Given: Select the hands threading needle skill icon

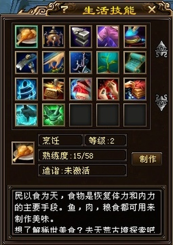Looking at the screenshot, I should point(108,89).
